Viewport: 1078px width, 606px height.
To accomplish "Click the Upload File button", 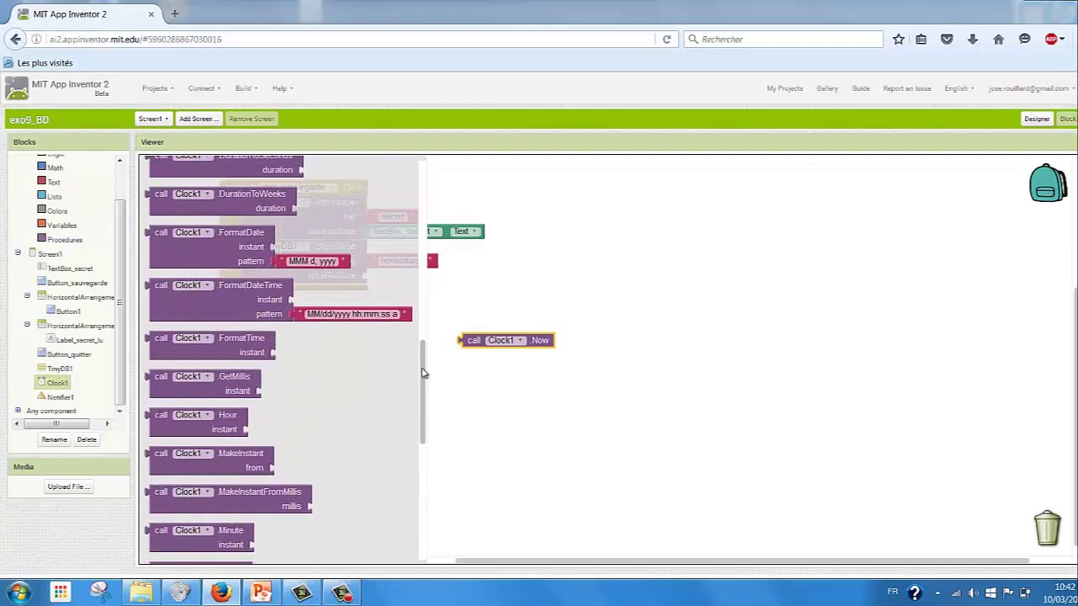I will coord(68,486).
